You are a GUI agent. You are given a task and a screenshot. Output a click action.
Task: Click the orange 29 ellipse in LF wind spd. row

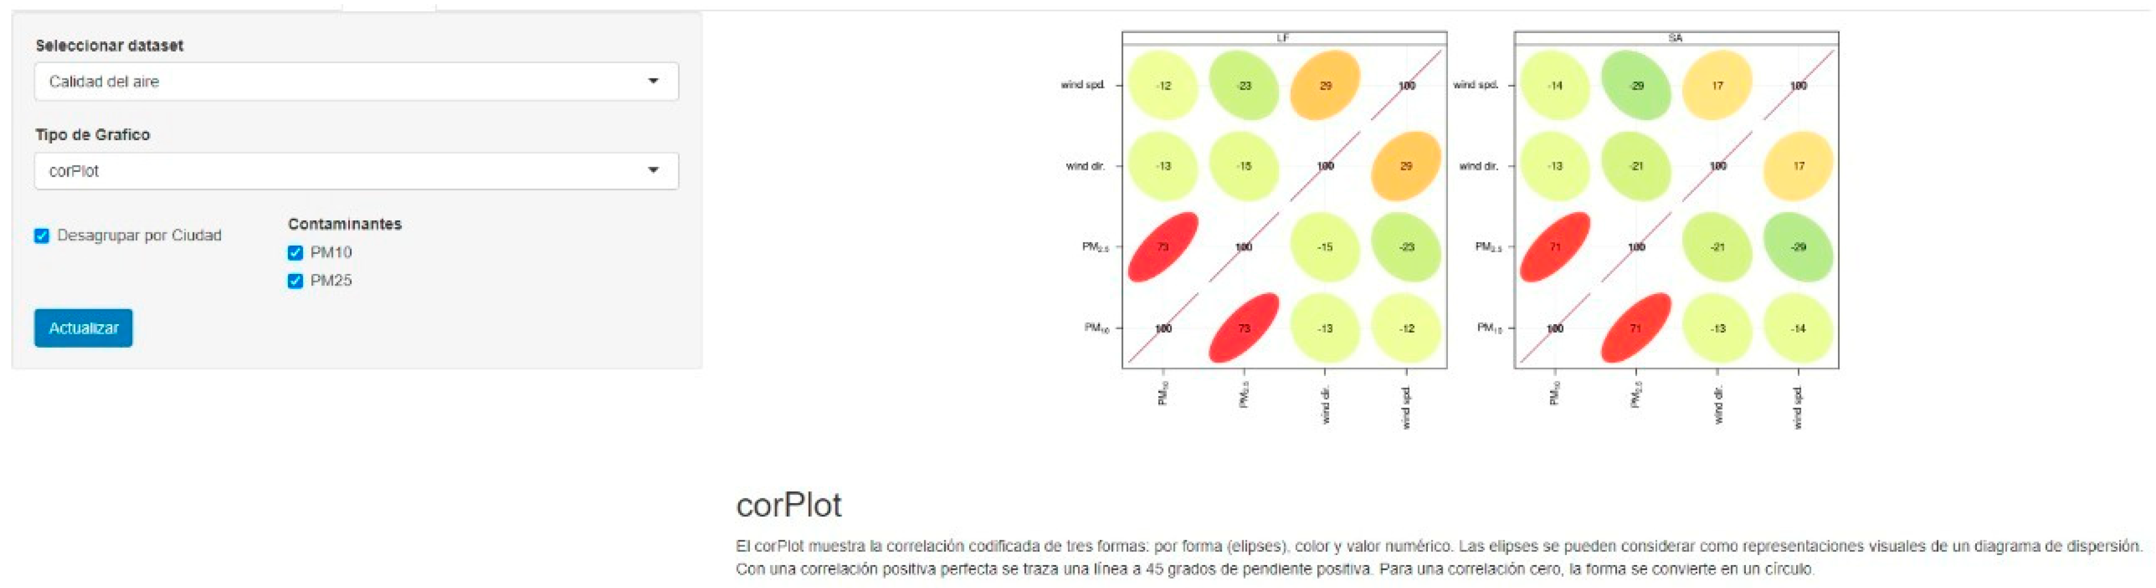pos(1325,86)
